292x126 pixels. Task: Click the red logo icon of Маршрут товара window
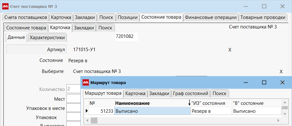pos(85,82)
